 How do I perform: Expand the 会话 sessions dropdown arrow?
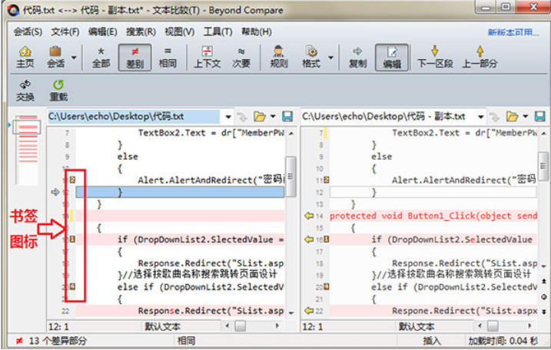pos(75,57)
